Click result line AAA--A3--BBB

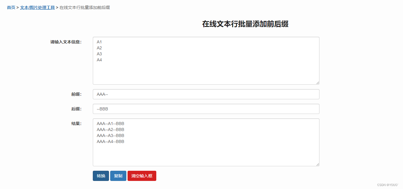[110, 135]
